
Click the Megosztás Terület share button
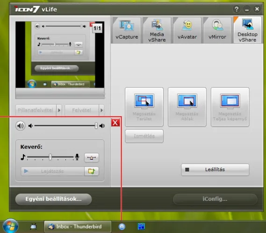(144, 107)
